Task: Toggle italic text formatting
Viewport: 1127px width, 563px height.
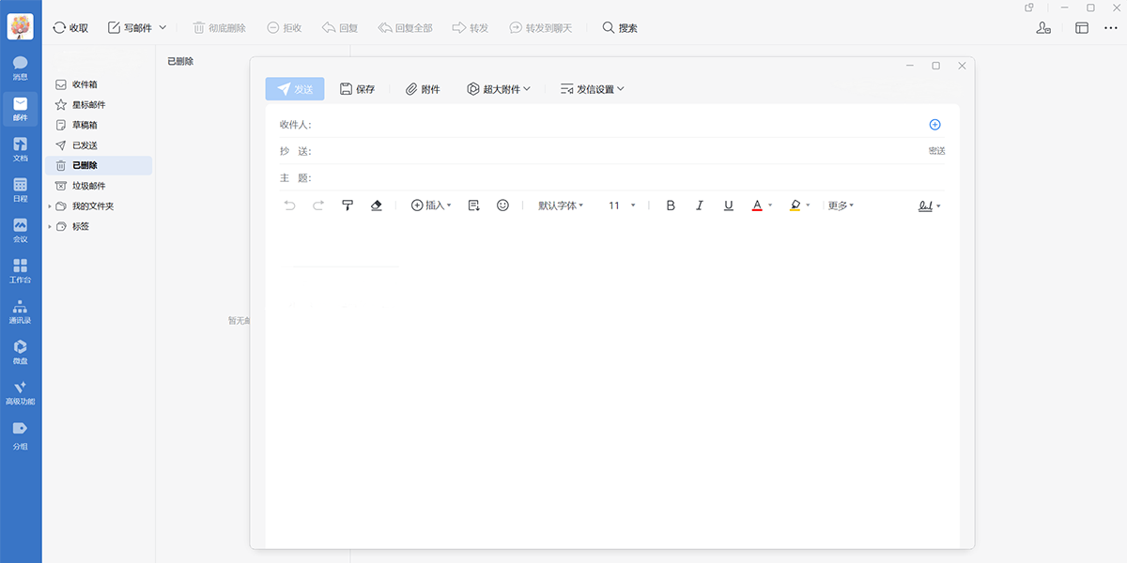Action: click(x=700, y=205)
